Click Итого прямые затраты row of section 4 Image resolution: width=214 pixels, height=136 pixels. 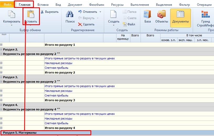79,114
